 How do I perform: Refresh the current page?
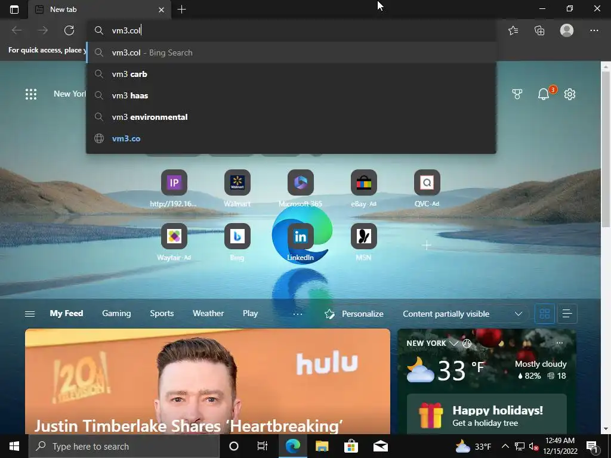point(69,30)
